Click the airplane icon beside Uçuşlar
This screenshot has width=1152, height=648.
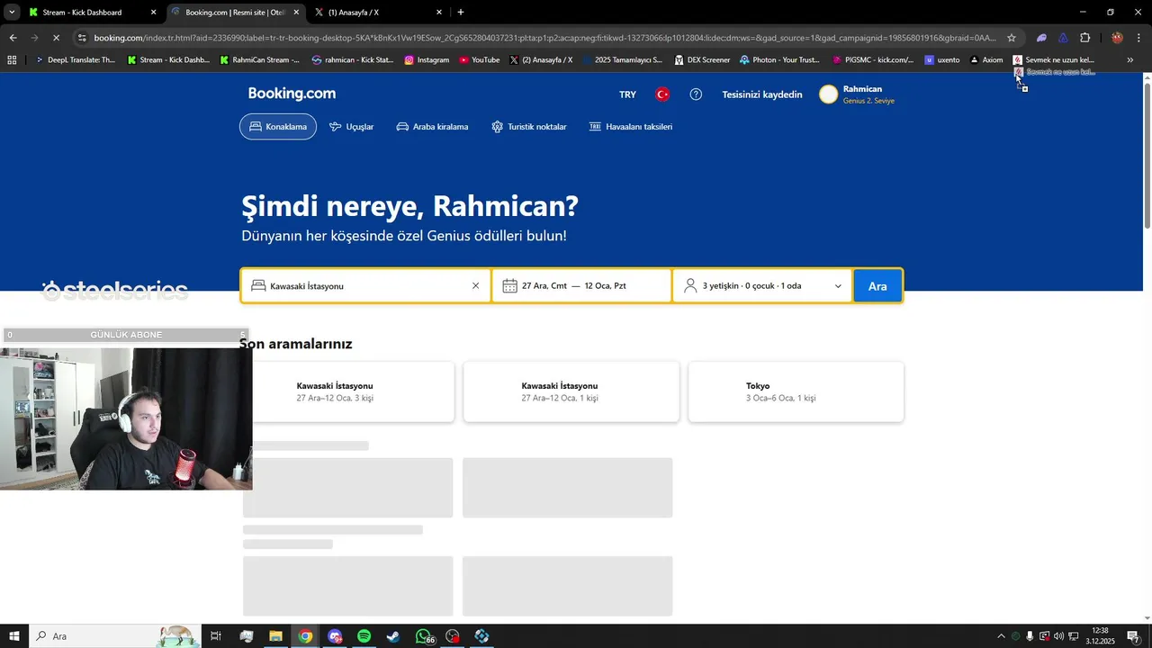[336, 127]
